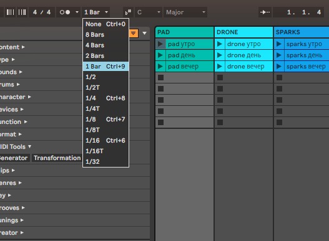
Task: Select 1/8T quantization option
Action: (x=106, y=130)
